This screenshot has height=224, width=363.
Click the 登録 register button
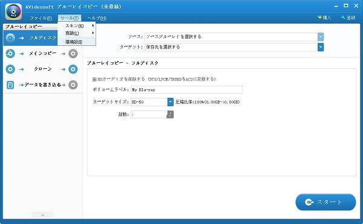[348, 18]
